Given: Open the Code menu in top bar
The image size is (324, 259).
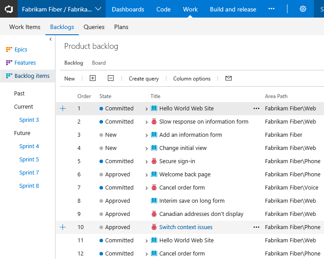Looking at the screenshot, I should [x=163, y=9].
